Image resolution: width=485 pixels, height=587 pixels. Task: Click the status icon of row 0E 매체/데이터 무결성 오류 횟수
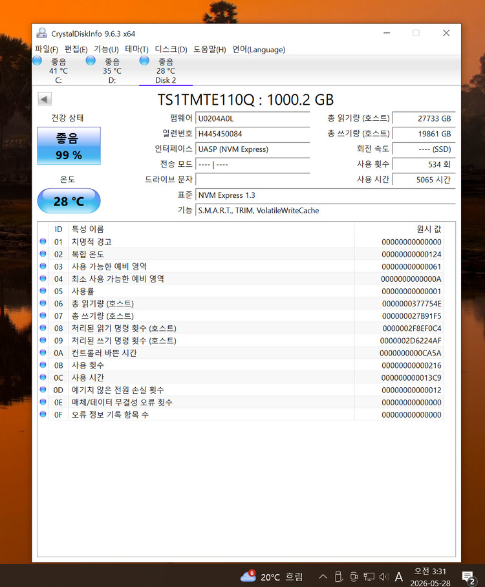[x=43, y=402]
